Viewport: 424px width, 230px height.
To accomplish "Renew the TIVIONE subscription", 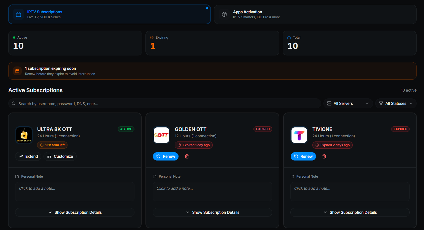I will [303, 156].
